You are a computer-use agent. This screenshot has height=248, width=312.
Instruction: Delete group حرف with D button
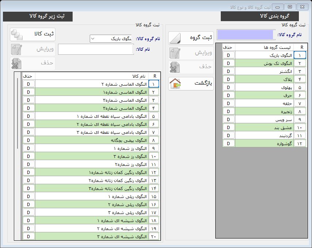click(228, 95)
